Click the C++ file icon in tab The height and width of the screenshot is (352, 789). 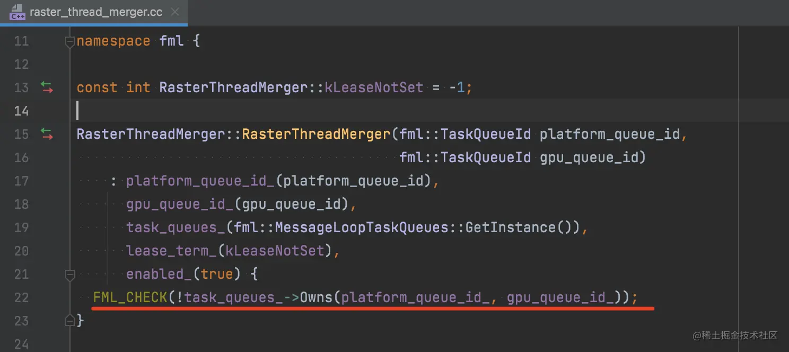pyautogui.click(x=17, y=12)
